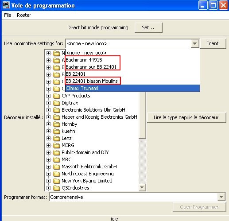Select the Lenz tree label
Image resolution: width=229 pixels, height=221 pixels.
[66, 138]
